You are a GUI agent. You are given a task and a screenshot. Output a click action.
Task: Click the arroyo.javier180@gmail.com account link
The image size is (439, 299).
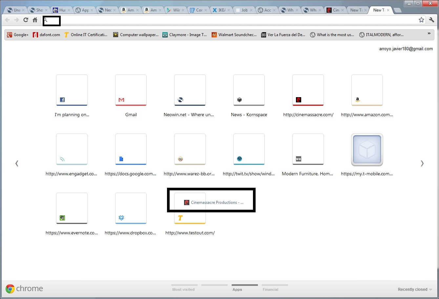(x=406, y=49)
